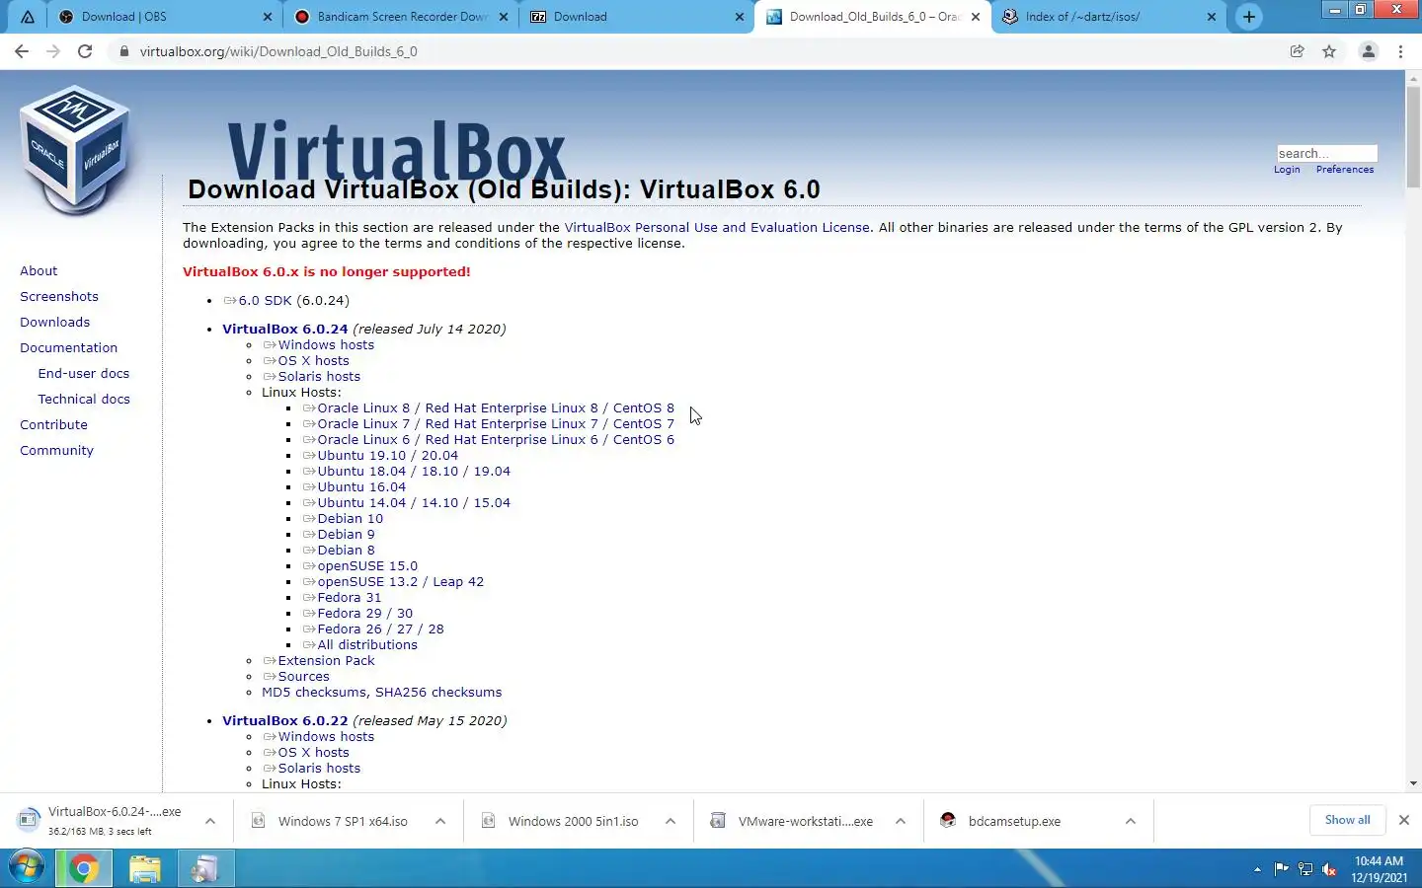Image resolution: width=1422 pixels, height=888 pixels.
Task: Close the Bandicam Screen Recorder tab
Action: point(504,17)
